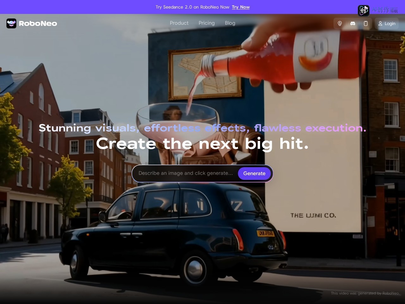Click the Try Now link

click(241, 7)
